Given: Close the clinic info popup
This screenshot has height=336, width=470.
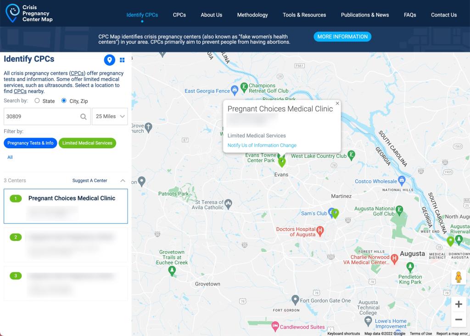Looking at the screenshot, I should pos(337,104).
